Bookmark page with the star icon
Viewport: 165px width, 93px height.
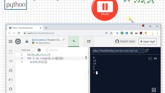[111, 33]
